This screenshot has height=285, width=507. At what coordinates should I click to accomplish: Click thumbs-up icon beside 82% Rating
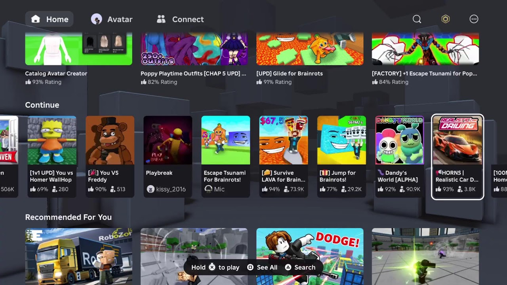[x=144, y=82]
